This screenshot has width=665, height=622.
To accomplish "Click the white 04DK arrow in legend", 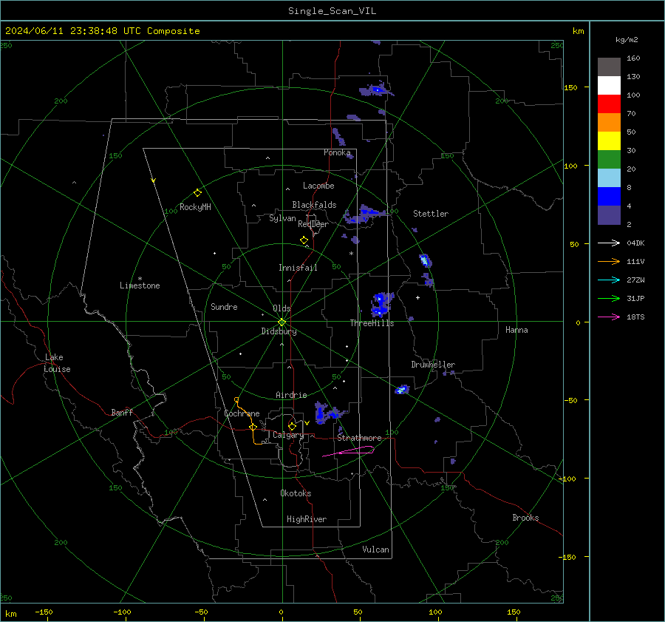I will coord(609,243).
